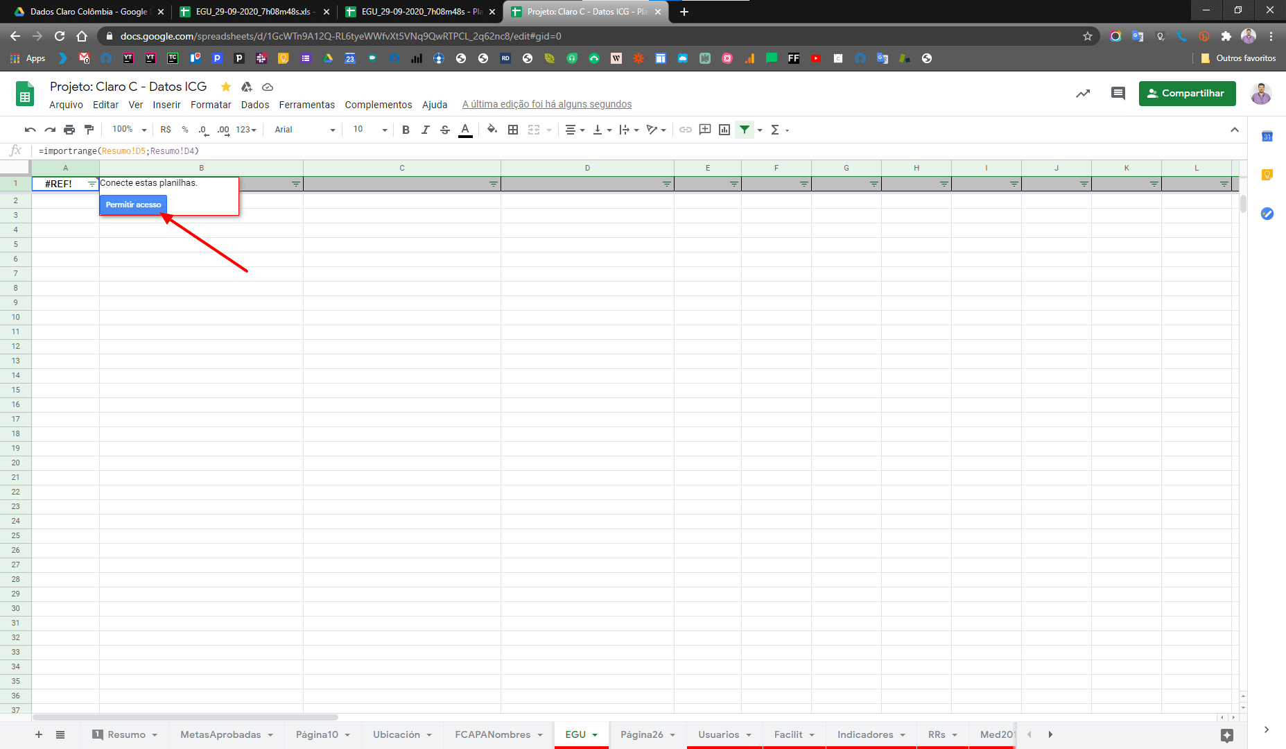Open the activity dashboard icon

1083,93
